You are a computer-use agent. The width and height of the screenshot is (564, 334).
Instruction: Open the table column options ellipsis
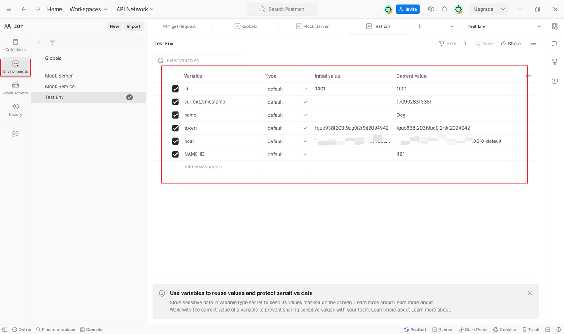click(x=528, y=76)
